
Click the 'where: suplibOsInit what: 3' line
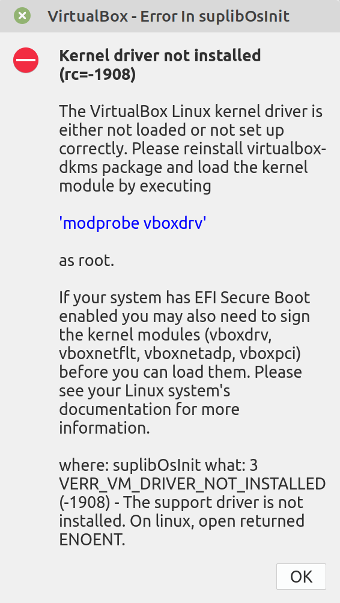[x=159, y=465]
